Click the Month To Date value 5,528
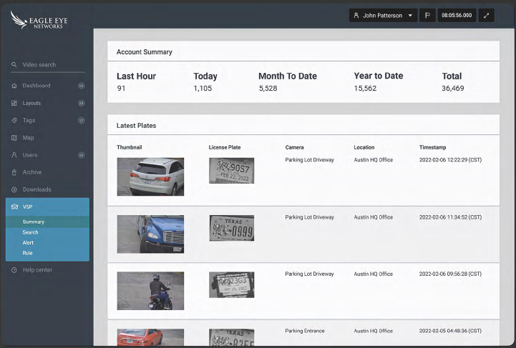This screenshot has height=348, width=516. click(x=268, y=89)
